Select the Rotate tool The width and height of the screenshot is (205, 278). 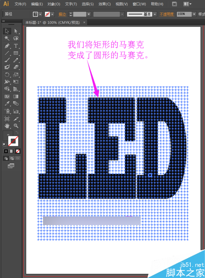coord(7,75)
